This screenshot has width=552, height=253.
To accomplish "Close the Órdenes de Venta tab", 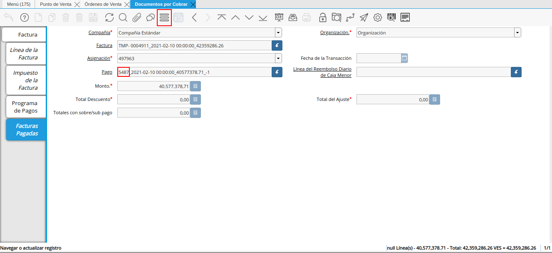I will [127, 4].
